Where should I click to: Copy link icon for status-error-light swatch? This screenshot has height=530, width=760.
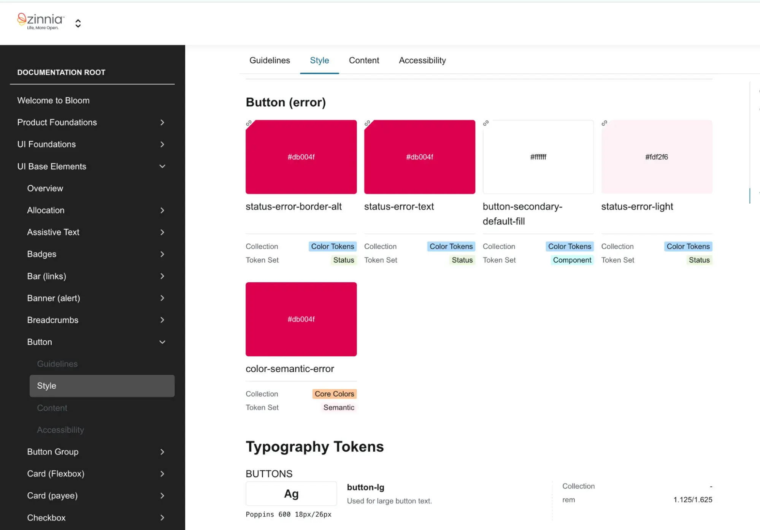(x=605, y=123)
